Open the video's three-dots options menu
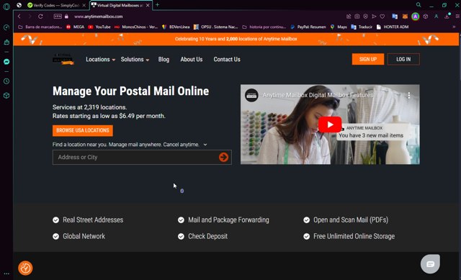The image size is (461, 280). pos(409,95)
